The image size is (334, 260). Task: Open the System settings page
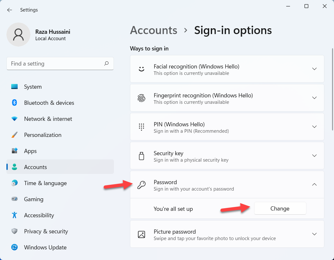(x=33, y=87)
